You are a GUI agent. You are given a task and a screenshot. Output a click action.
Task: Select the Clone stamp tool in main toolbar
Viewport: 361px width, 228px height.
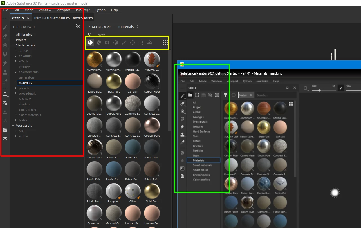(5, 72)
